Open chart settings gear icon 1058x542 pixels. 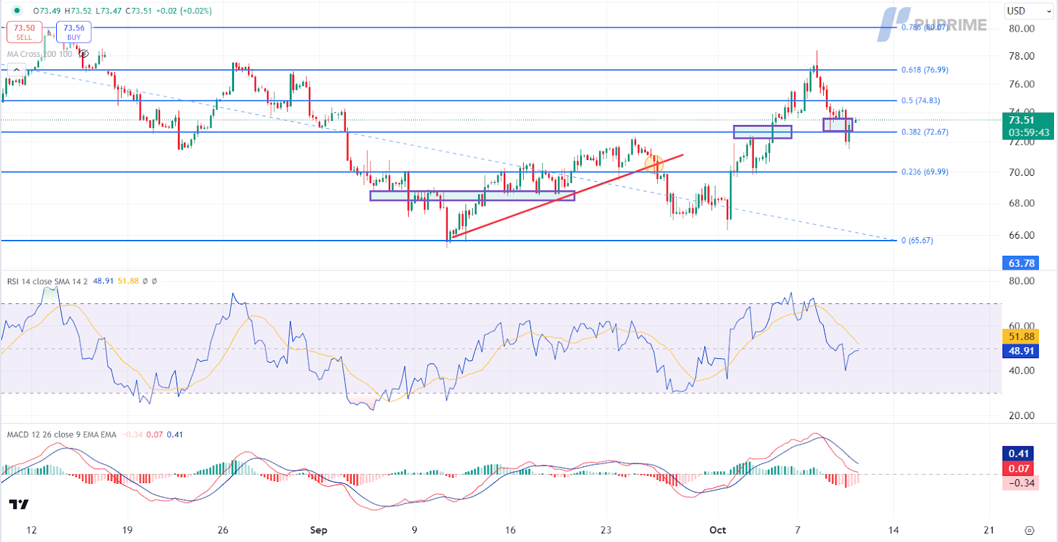(1029, 530)
